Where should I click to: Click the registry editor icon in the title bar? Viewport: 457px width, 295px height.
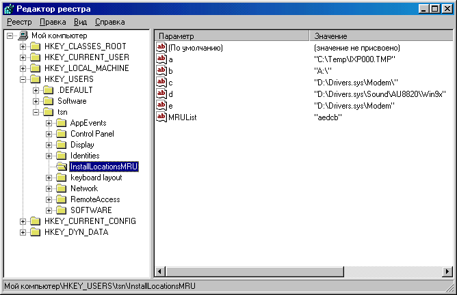(8, 8)
